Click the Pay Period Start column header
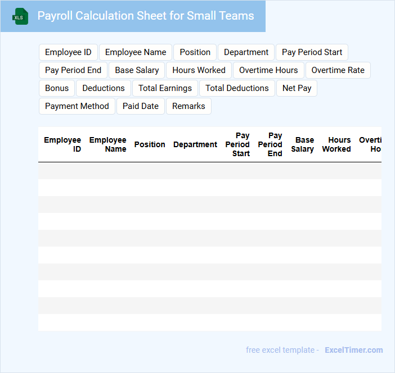The image size is (395, 373). pos(237,144)
